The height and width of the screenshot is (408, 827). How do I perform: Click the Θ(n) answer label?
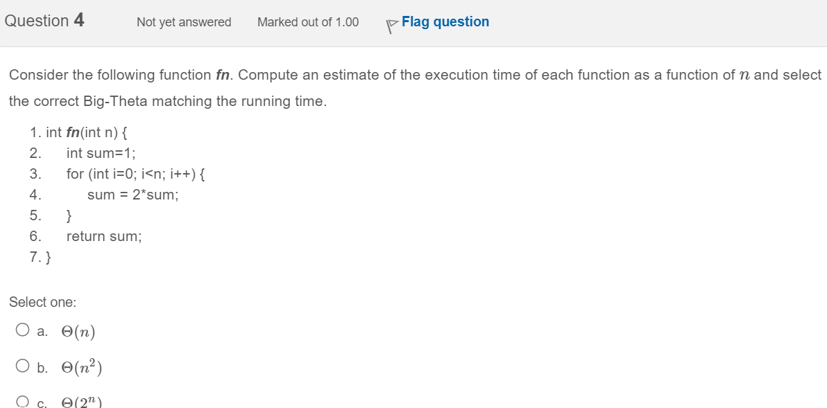pyautogui.click(x=78, y=332)
